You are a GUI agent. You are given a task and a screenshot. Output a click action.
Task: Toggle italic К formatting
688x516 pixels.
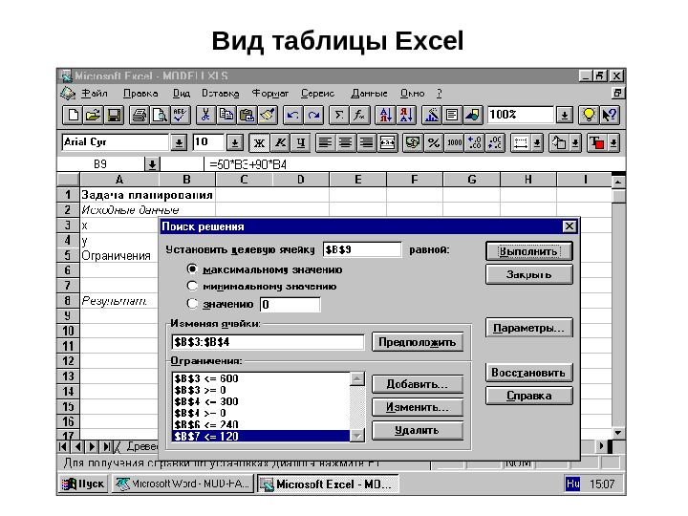point(280,142)
